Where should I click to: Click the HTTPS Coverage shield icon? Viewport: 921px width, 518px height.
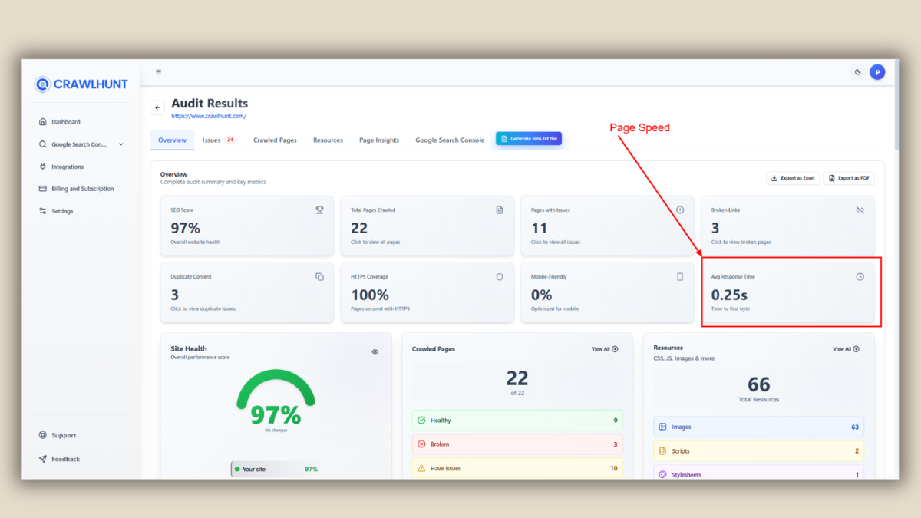pos(500,277)
